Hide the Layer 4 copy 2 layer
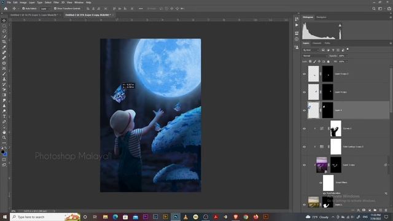Viewport: 393px width, 221px height. pos(305,74)
